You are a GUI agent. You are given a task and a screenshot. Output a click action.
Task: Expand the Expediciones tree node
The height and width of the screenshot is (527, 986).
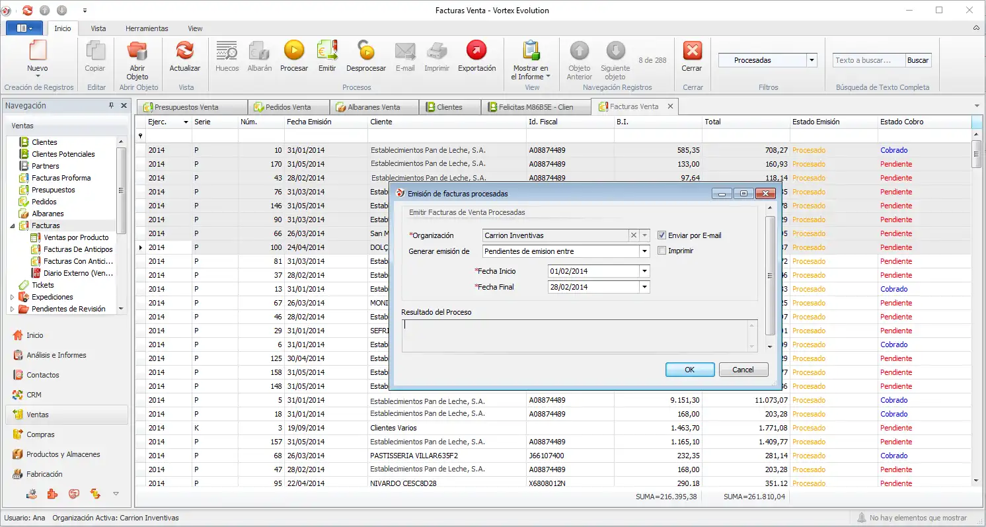click(x=12, y=297)
